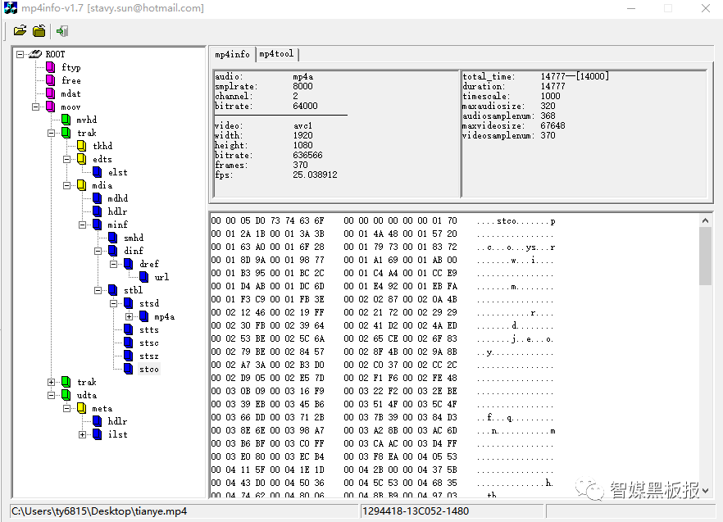Click the ROOT node icon
Viewport: 723px width, 522px height.
[x=34, y=54]
